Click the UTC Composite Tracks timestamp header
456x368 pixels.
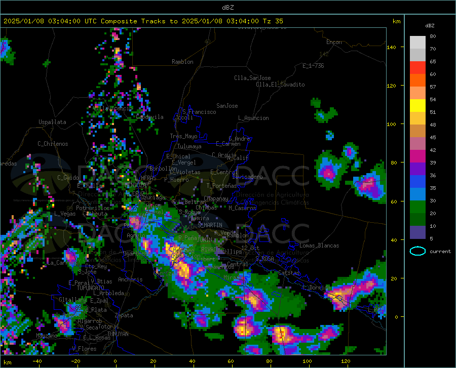[143, 21]
